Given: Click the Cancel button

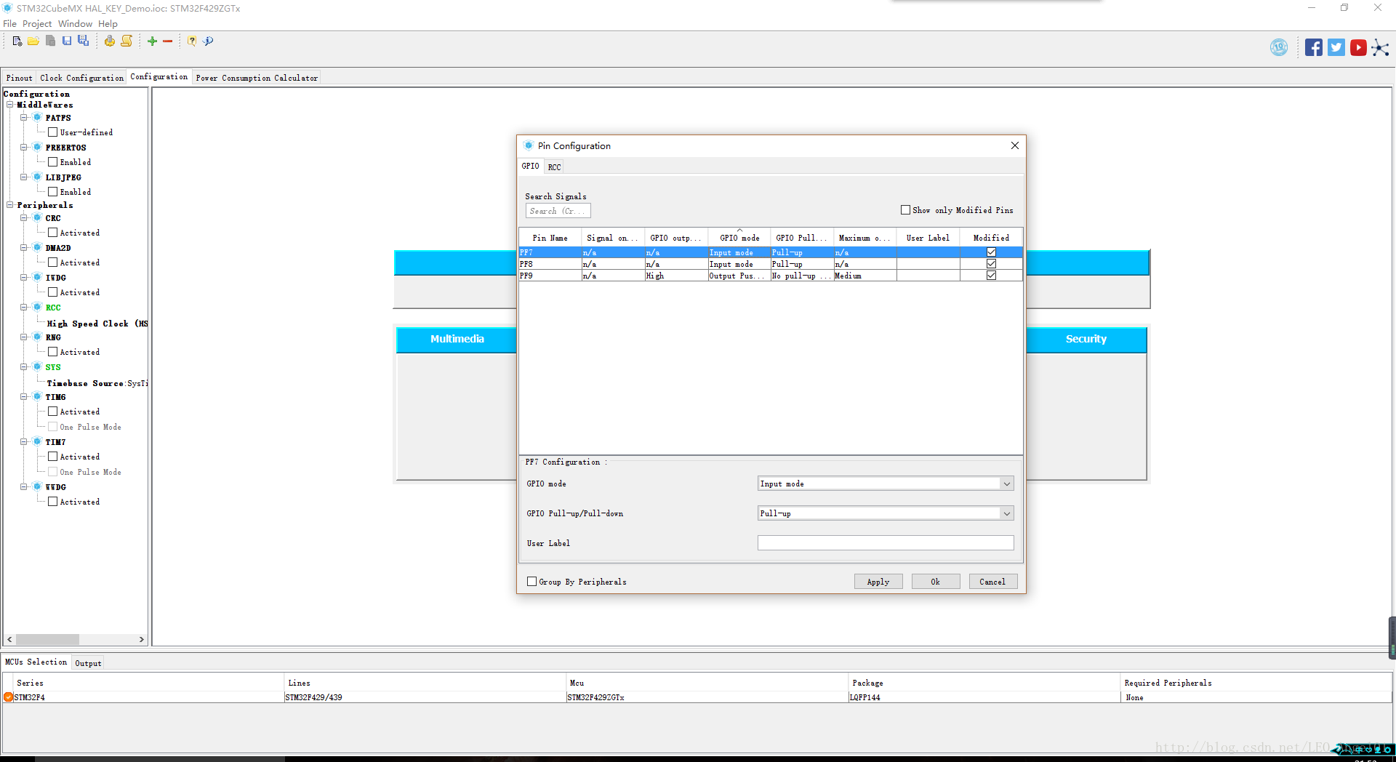Looking at the screenshot, I should tap(992, 582).
